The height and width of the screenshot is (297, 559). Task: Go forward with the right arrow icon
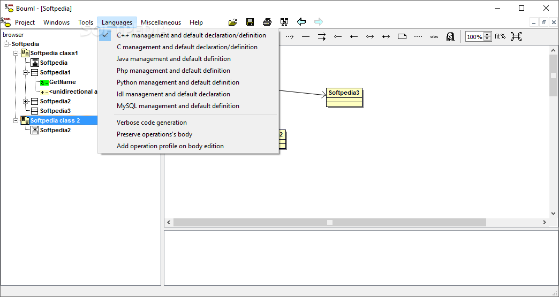pos(319,22)
